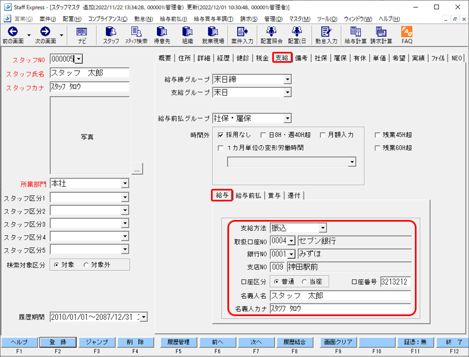Expand the 銀行NO dropdown
The width and height of the screenshot is (469, 357).
291,254
